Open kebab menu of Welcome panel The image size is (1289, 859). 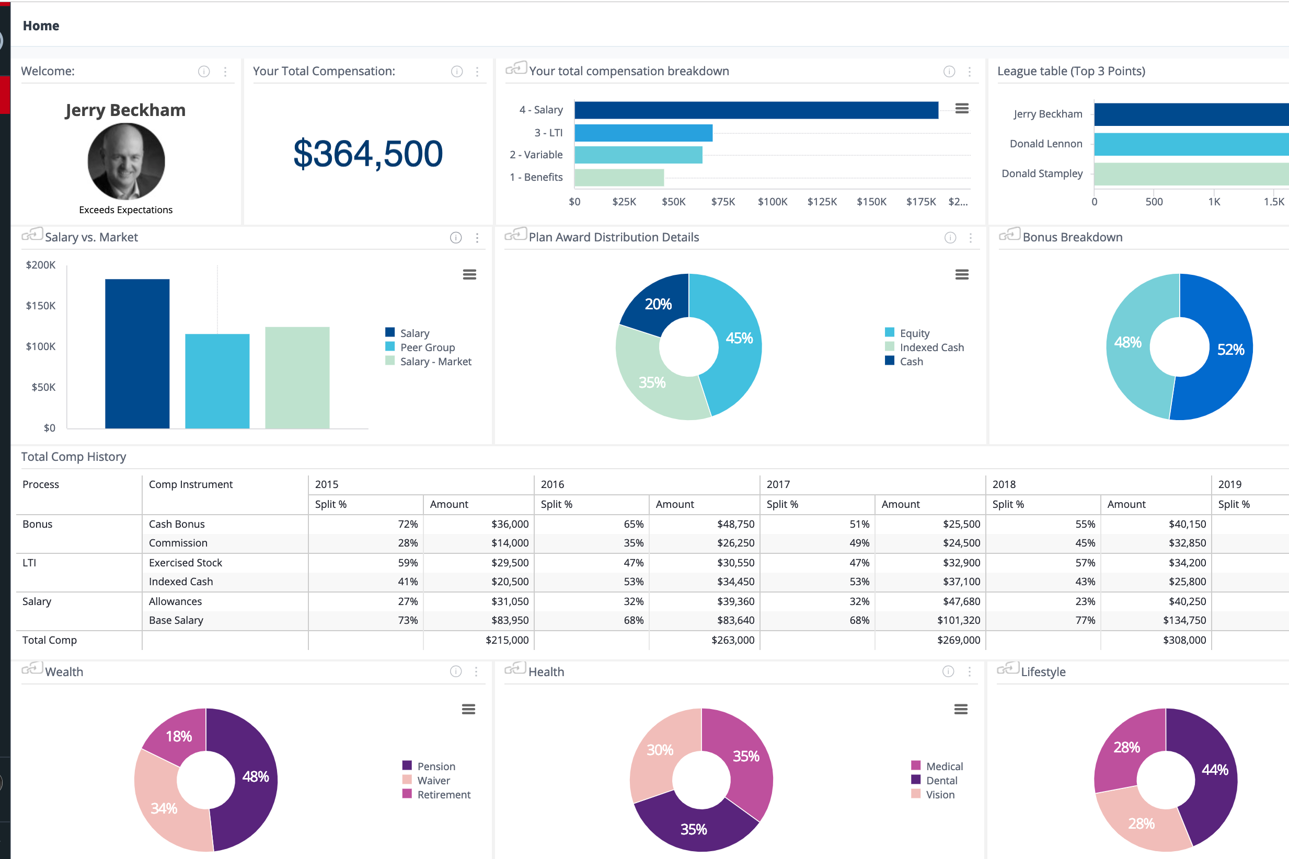225,72
